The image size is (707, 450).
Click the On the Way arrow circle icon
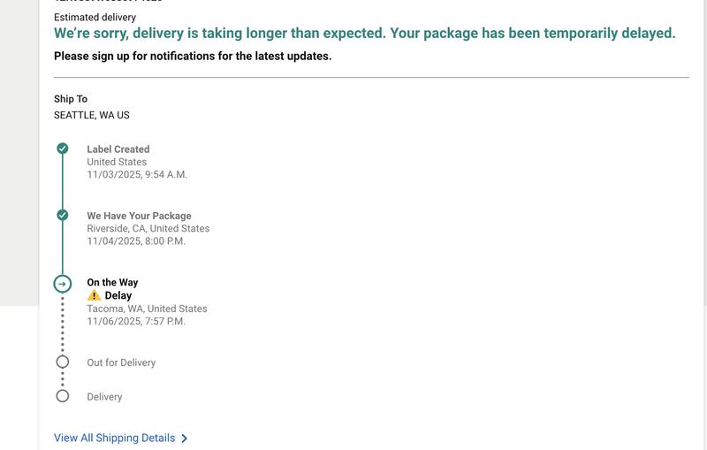point(63,284)
